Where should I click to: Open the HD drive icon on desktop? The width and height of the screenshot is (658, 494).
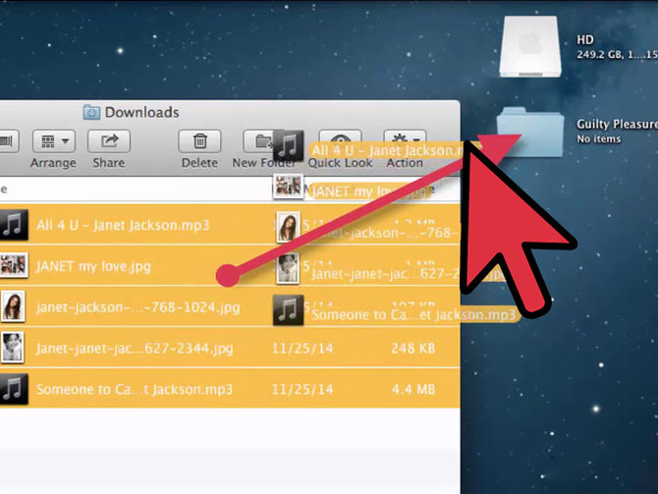[530, 46]
